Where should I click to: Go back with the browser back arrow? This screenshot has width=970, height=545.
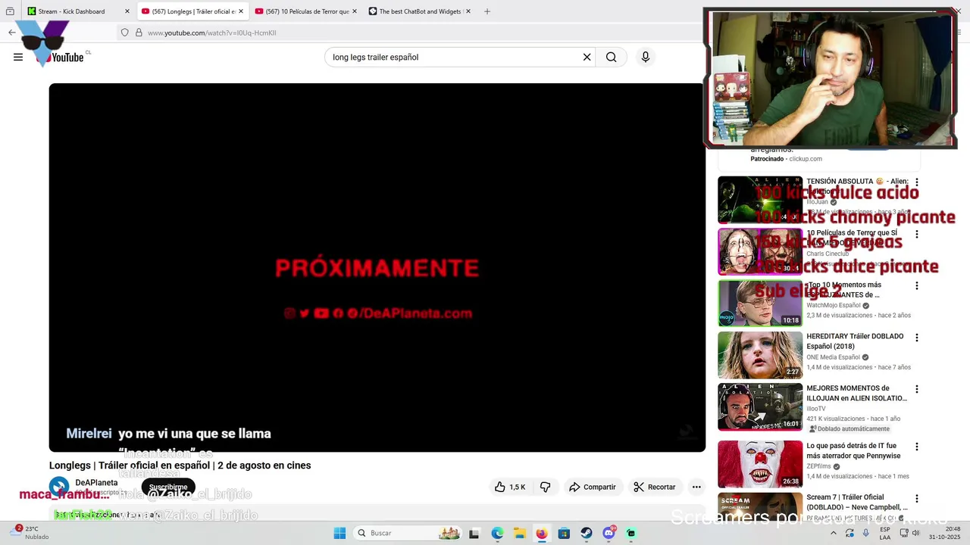tap(12, 33)
